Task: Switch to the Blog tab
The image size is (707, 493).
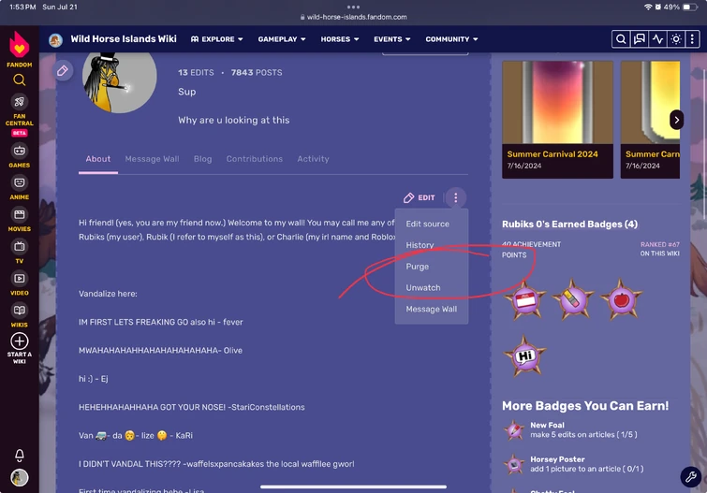Action: pyautogui.click(x=202, y=159)
